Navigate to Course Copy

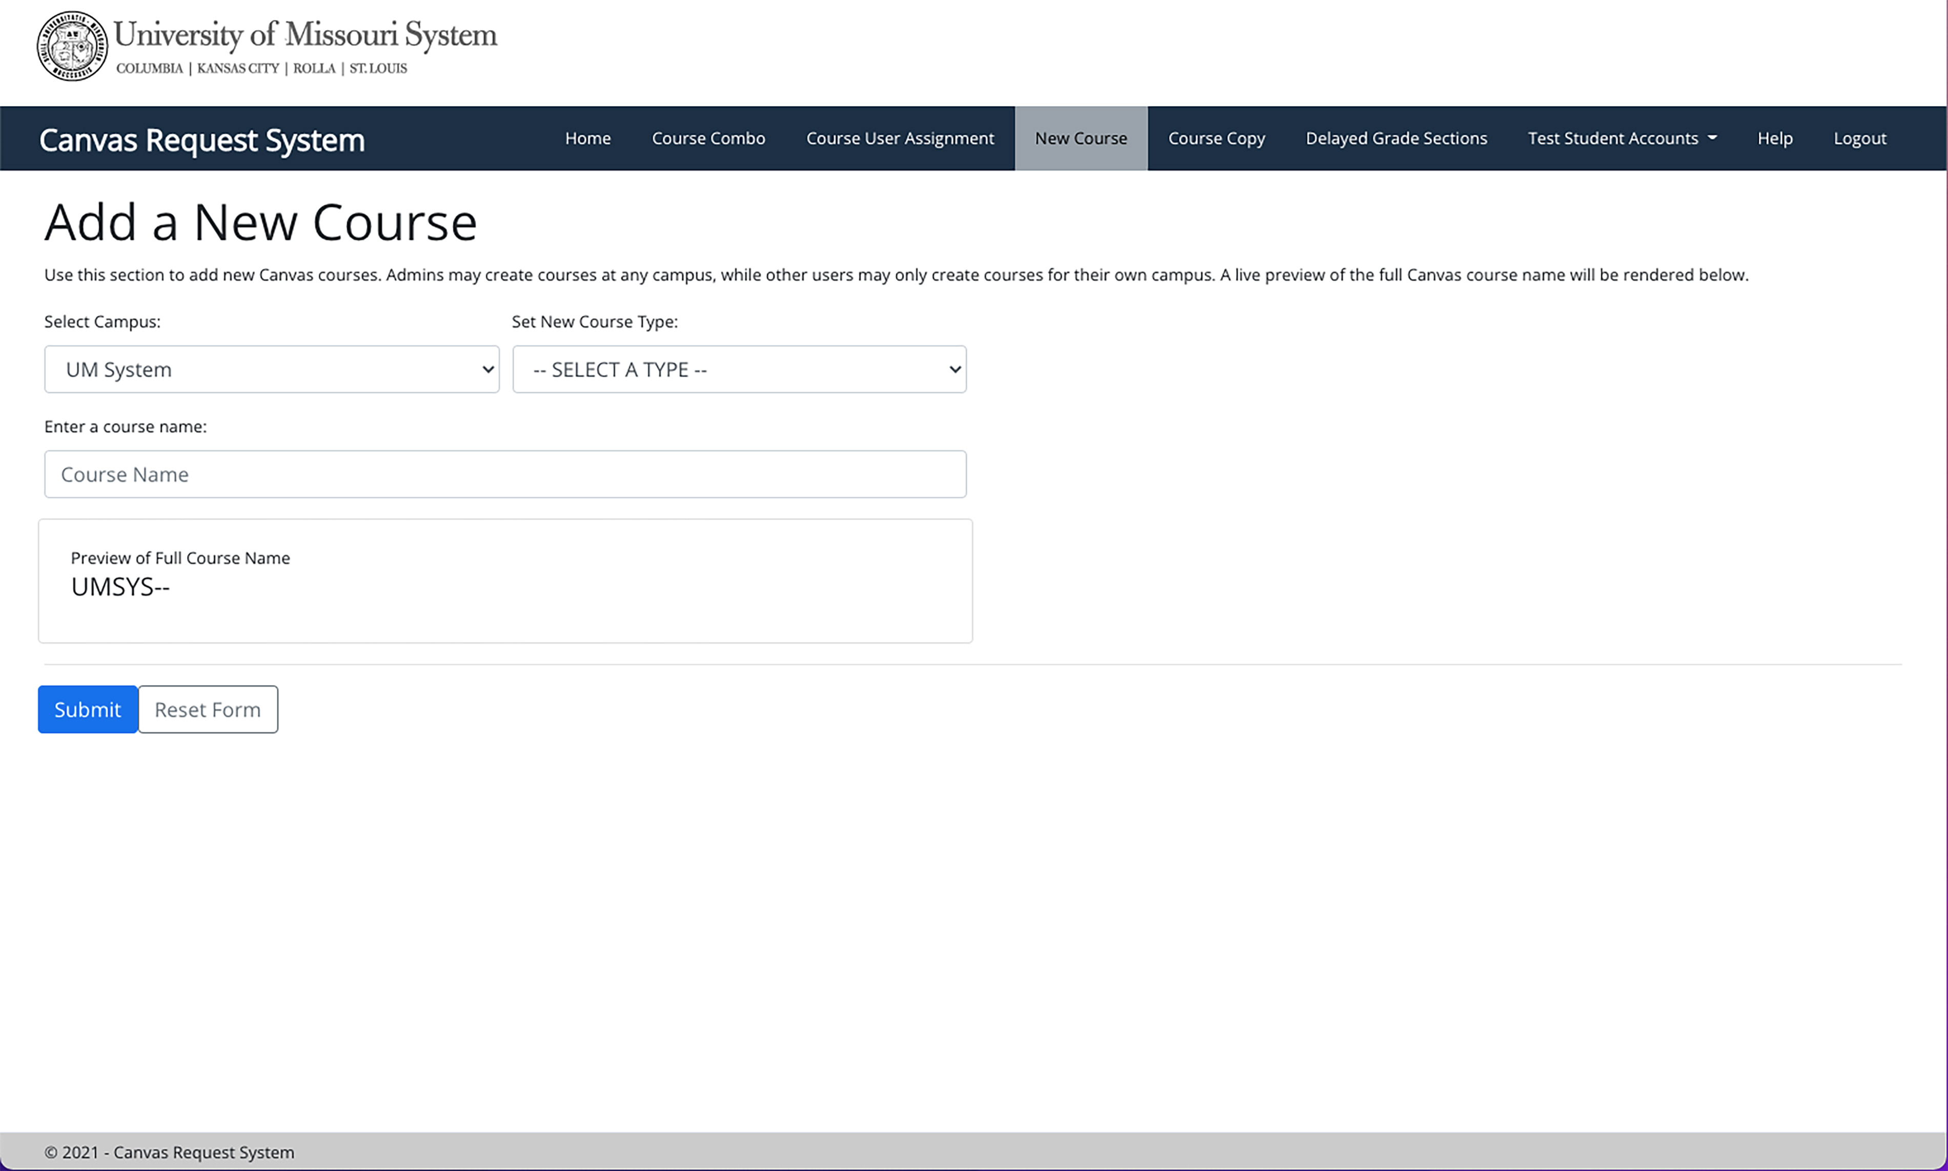tap(1216, 138)
